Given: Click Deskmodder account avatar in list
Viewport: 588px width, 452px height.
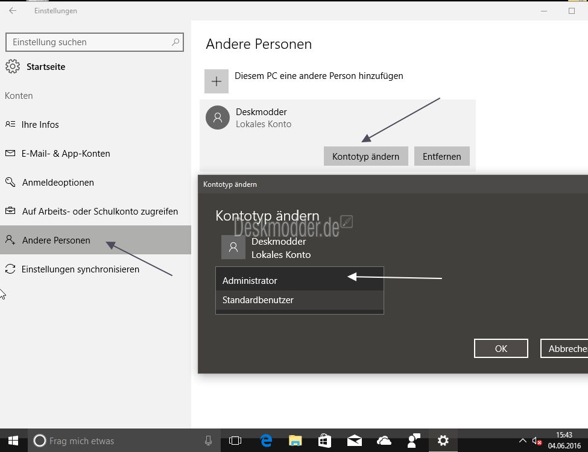Looking at the screenshot, I should click(x=218, y=118).
